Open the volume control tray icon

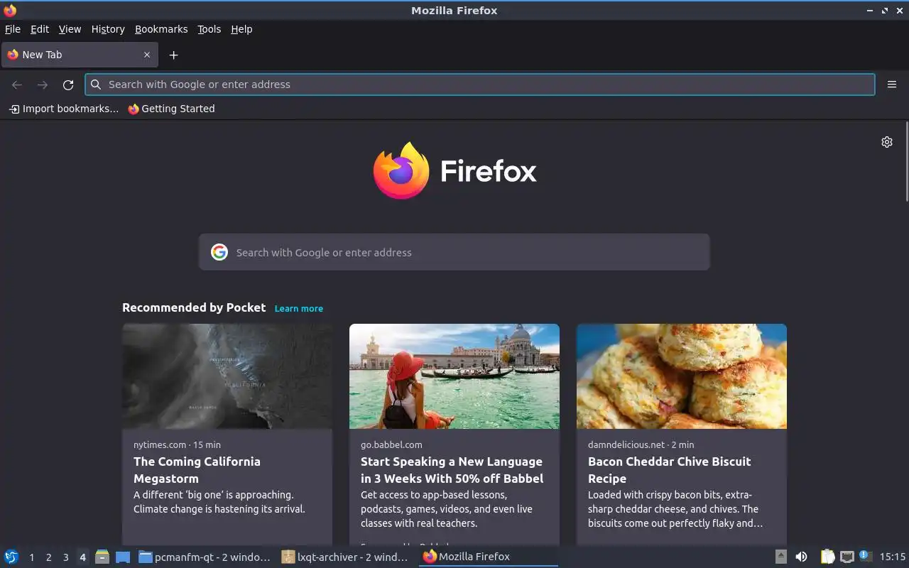(x=801, y=557)
